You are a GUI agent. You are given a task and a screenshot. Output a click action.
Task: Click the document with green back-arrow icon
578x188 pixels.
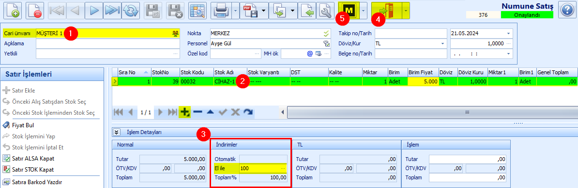[x=307, y=11]
